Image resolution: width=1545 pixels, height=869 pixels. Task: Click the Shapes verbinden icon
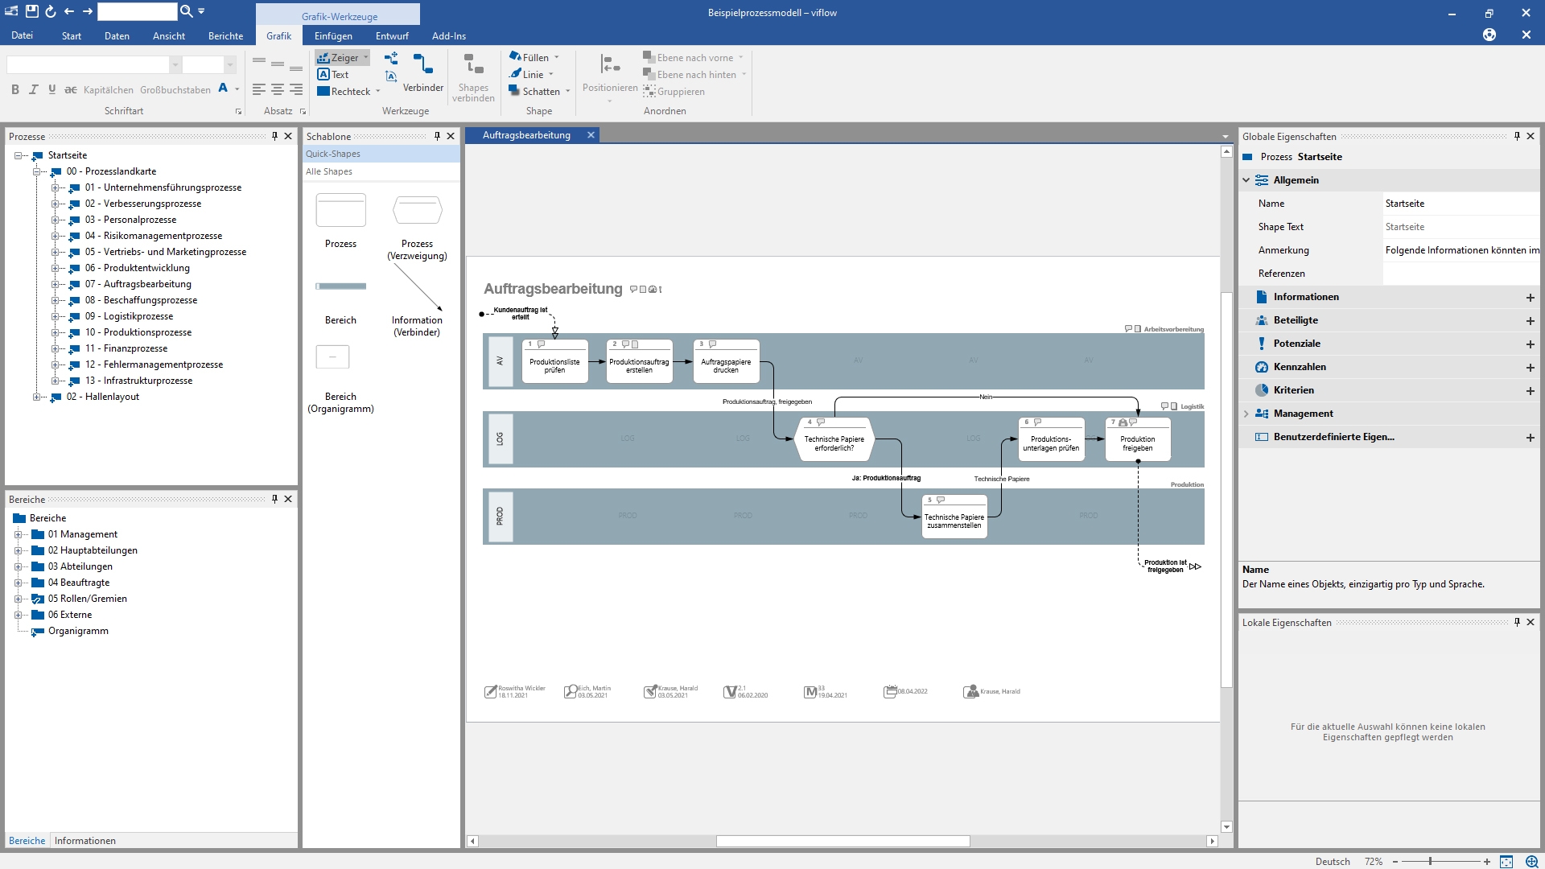pos(473,64)
